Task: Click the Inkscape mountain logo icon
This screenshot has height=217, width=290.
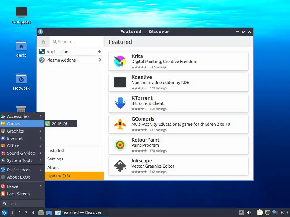Action: point(120,166)
